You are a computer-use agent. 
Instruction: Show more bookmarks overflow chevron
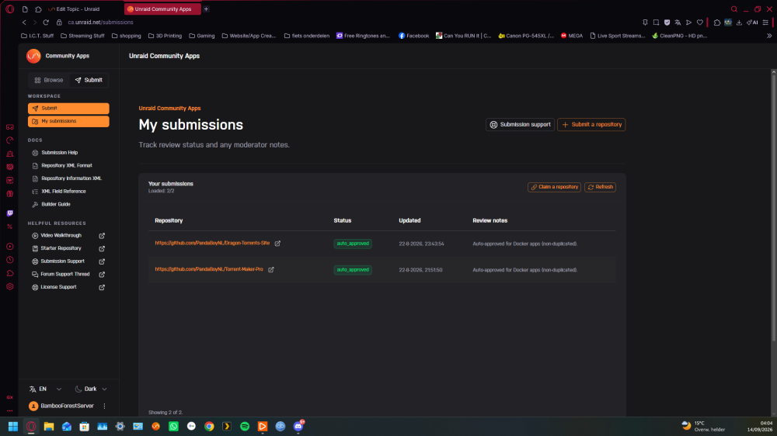[x=769, y=36]
